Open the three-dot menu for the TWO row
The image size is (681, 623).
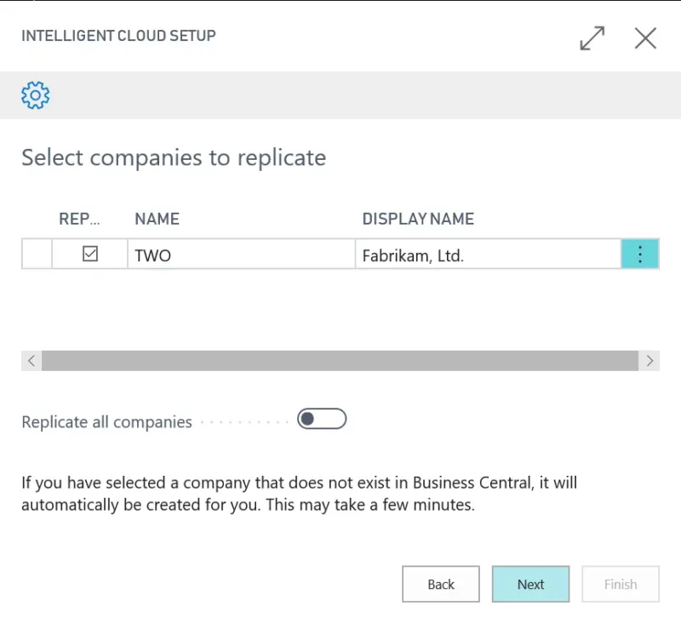tap(640, 254)
